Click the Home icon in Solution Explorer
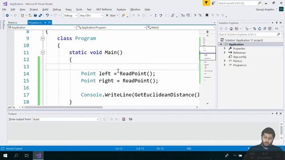The height and width of the screenshot is (160, 285). [x=231, y=28]
